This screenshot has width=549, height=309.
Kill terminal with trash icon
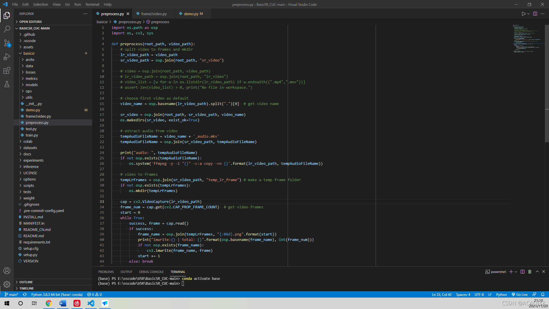pyautogui.click(x=530, y=272)
